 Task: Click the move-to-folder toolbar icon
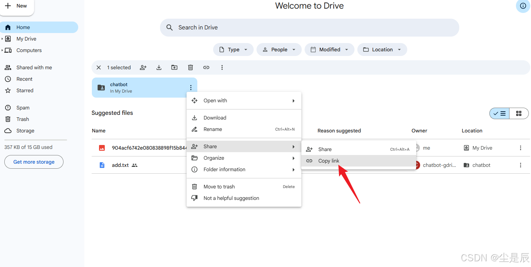tap(174, 67)
